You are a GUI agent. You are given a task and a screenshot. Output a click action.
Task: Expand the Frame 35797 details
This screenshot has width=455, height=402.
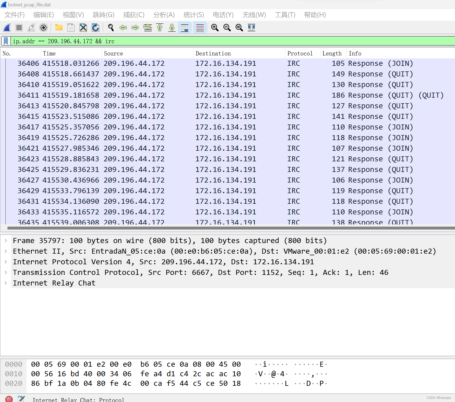point(6,240)
